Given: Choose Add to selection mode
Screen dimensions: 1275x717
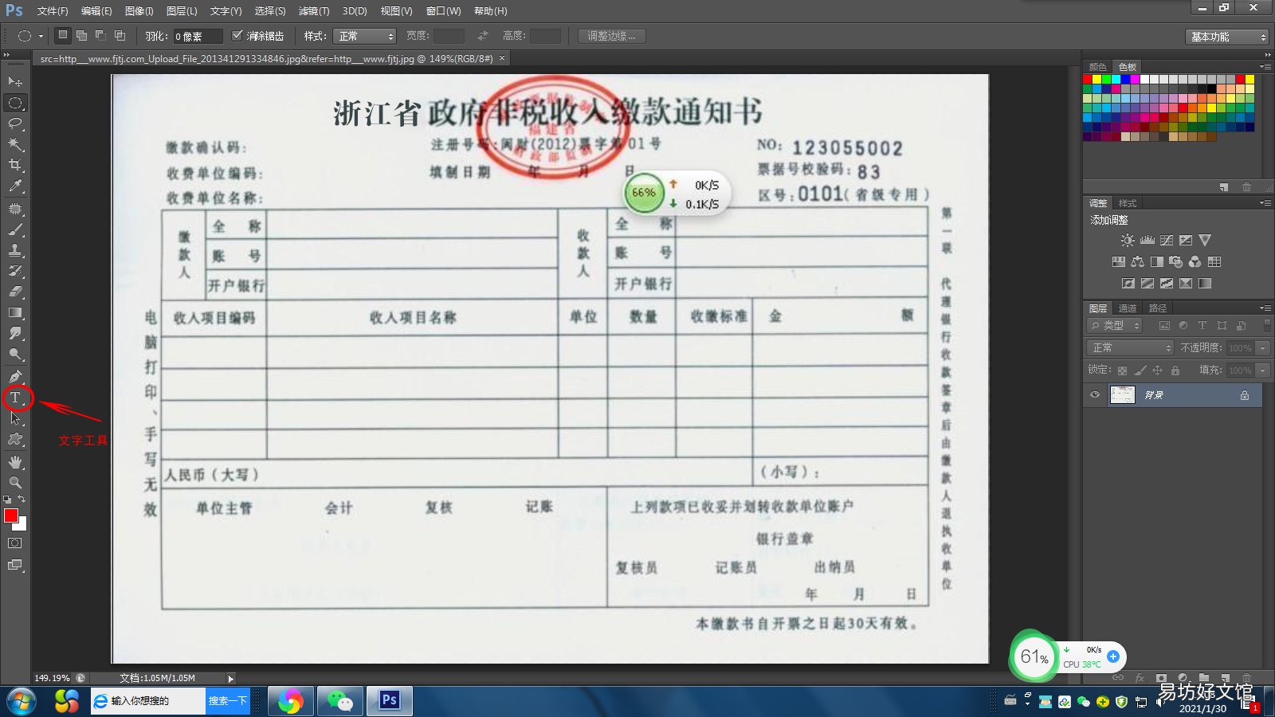Looking at the screenshot, I should [x=82, y=35].
